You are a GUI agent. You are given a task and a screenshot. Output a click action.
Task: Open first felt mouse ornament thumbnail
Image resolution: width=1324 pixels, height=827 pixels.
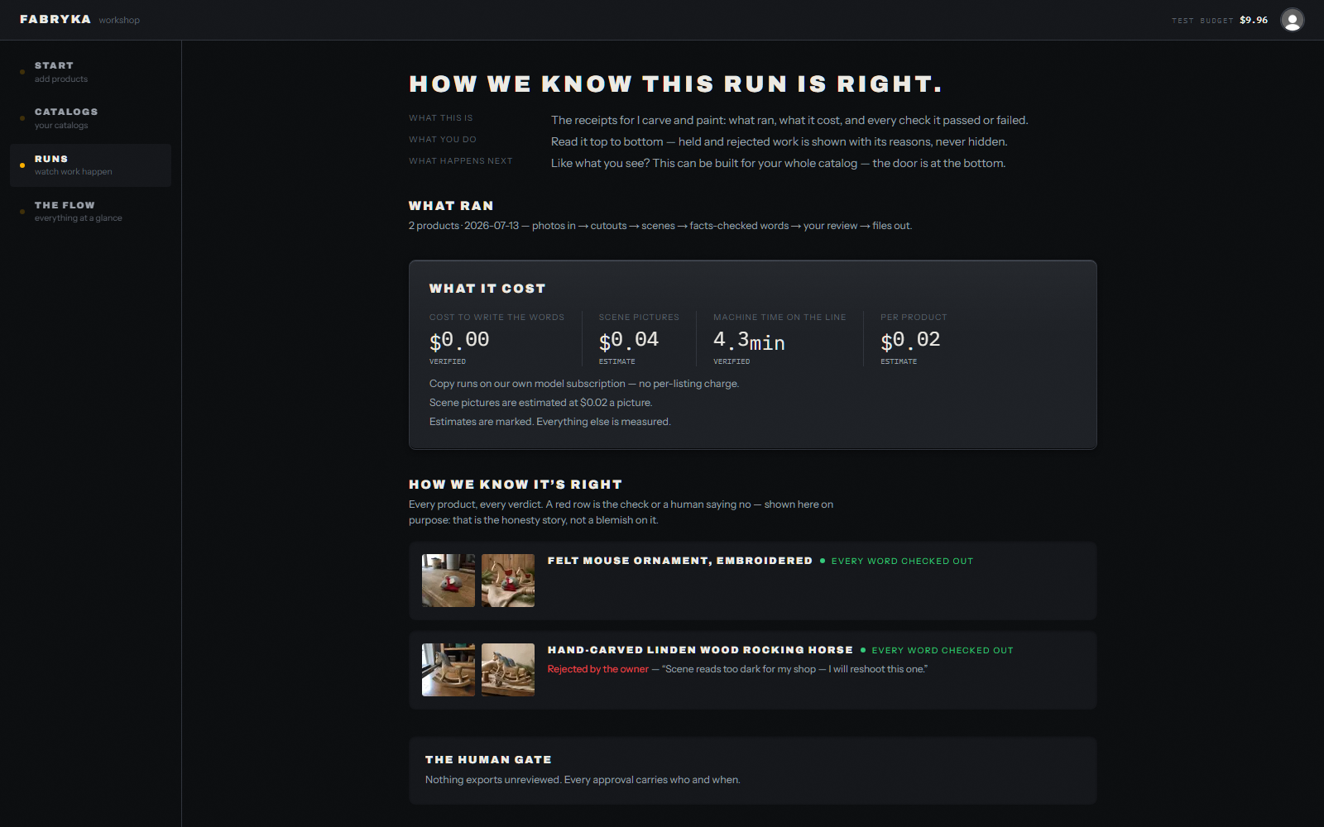449,581
